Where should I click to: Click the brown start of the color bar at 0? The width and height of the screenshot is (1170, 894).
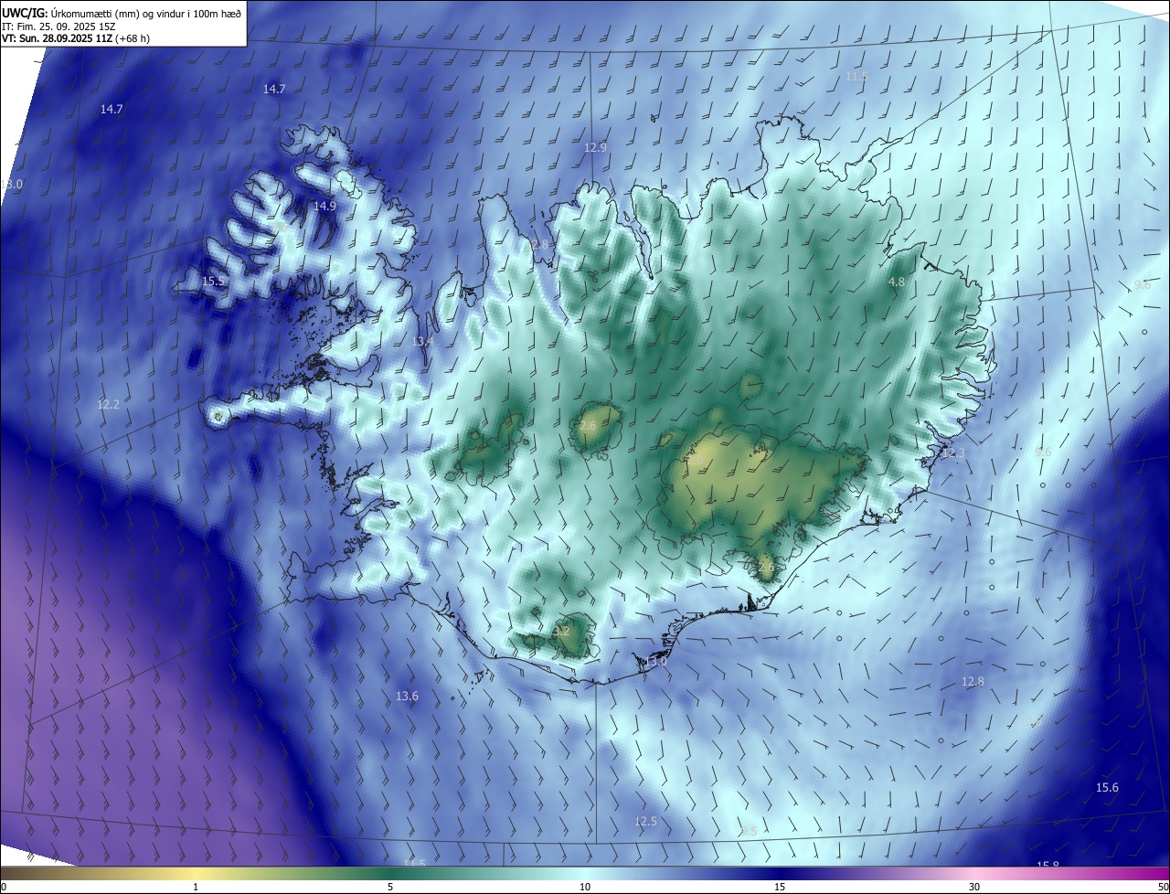pos(7,873)
